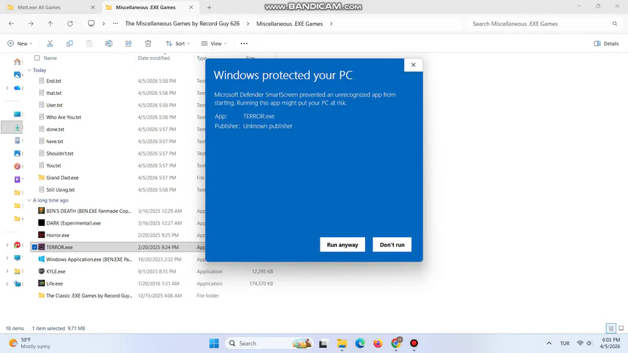Open the View dropdown menu
Image resolution: width=628 pixels, height=353 pixels.
coord(214,44)
